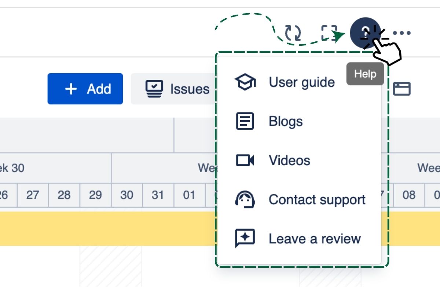The height and width of the screenshot is (293, 440).
Task: Click the Blogs document icon
Action: pos(245,122)
